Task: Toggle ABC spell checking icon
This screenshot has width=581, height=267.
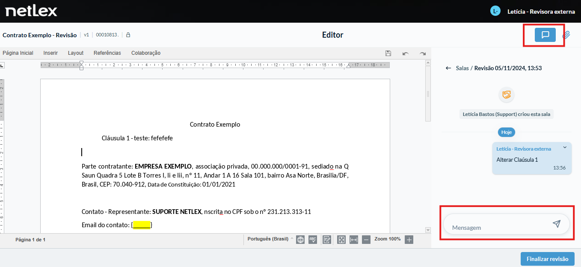Action: tap(313, 240)
